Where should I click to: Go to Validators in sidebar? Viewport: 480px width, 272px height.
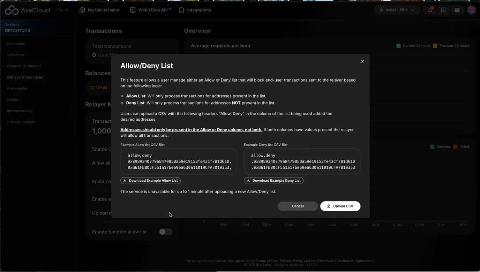(15, 55)
